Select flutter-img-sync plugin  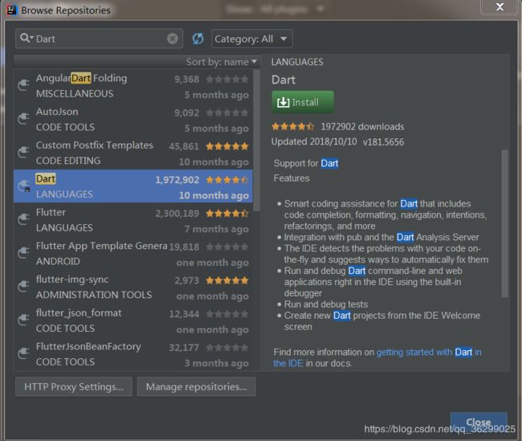[133, 287]
